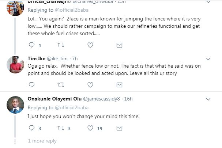View Tim Ike's profile picture
Screen dimensions: 222x148
coord(16,65)
